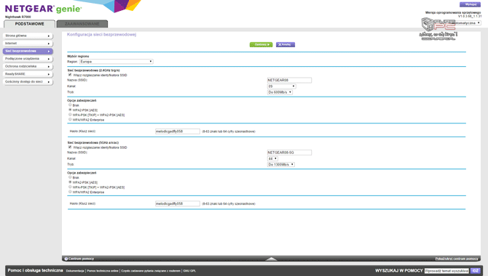Open the Region dropdown showing Europa

(x=117, y=62)
